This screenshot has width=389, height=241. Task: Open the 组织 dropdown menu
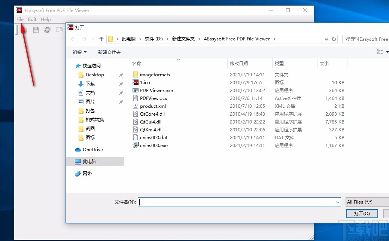pos(79,52)
